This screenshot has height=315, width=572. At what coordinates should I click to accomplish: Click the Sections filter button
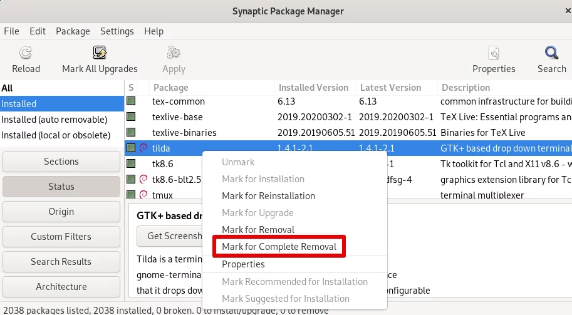(x=61, y=162)
